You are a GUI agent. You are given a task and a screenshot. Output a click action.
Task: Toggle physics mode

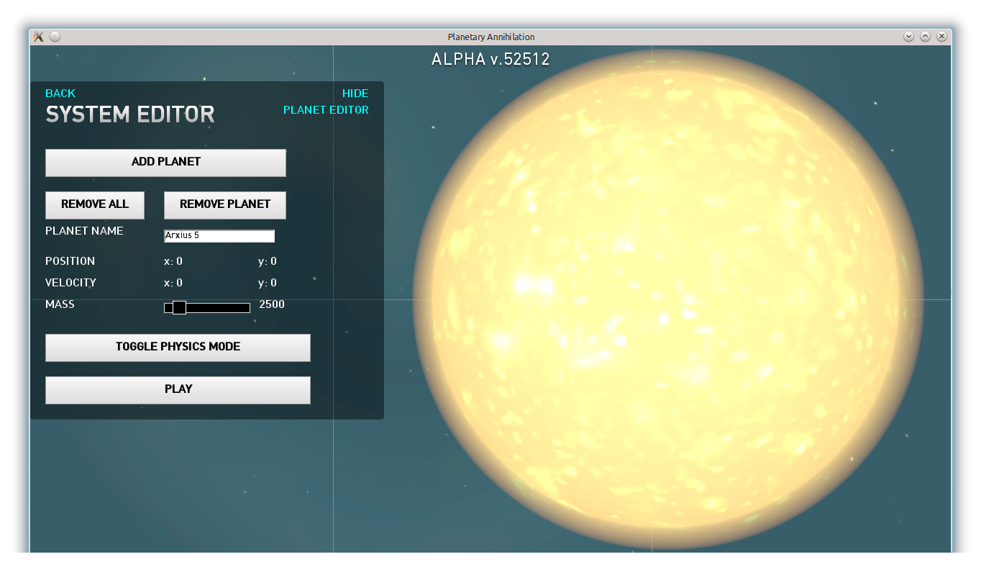178,347
